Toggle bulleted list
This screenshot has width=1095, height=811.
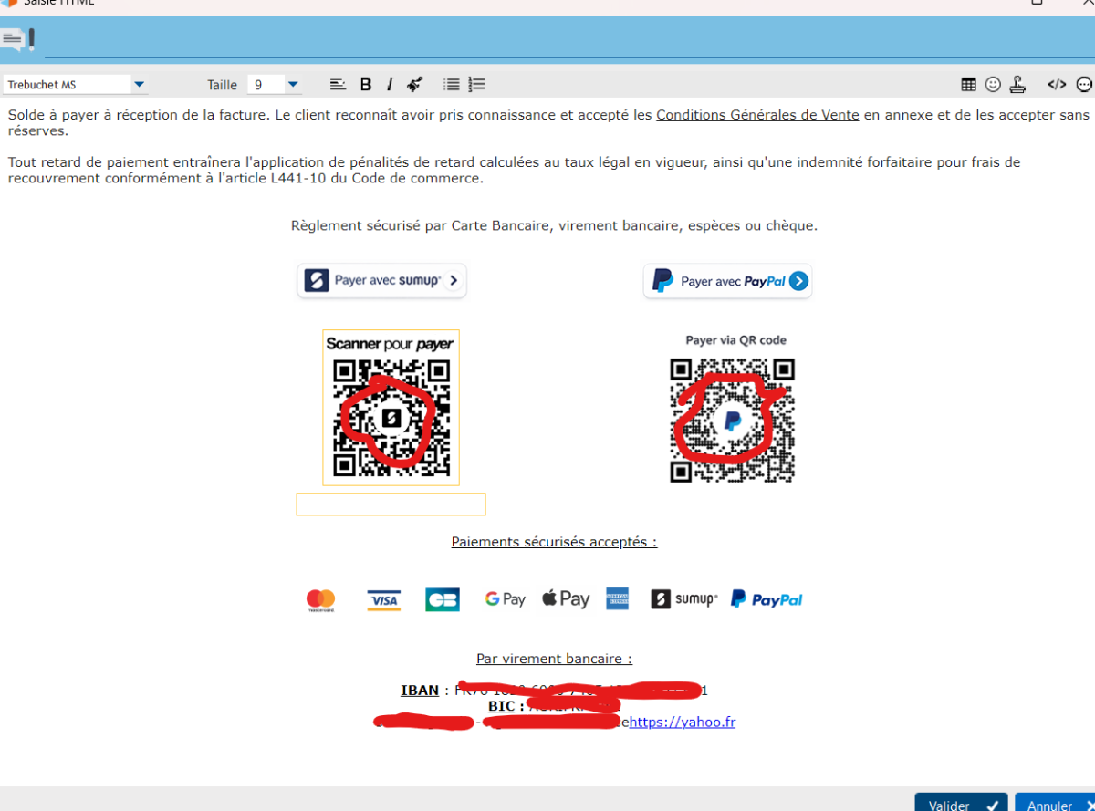pos(452,85)
